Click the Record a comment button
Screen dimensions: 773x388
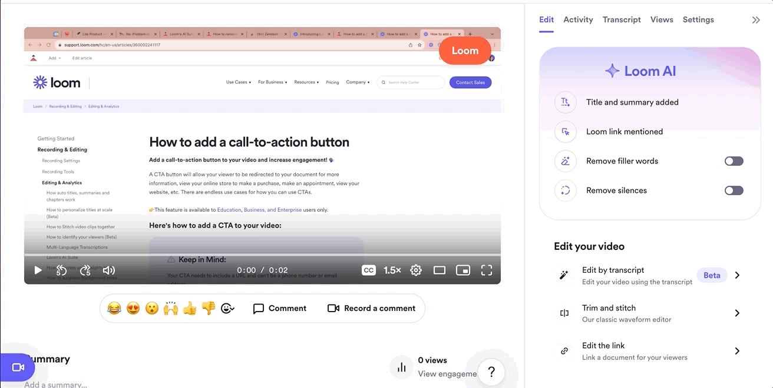pos(371,308)
